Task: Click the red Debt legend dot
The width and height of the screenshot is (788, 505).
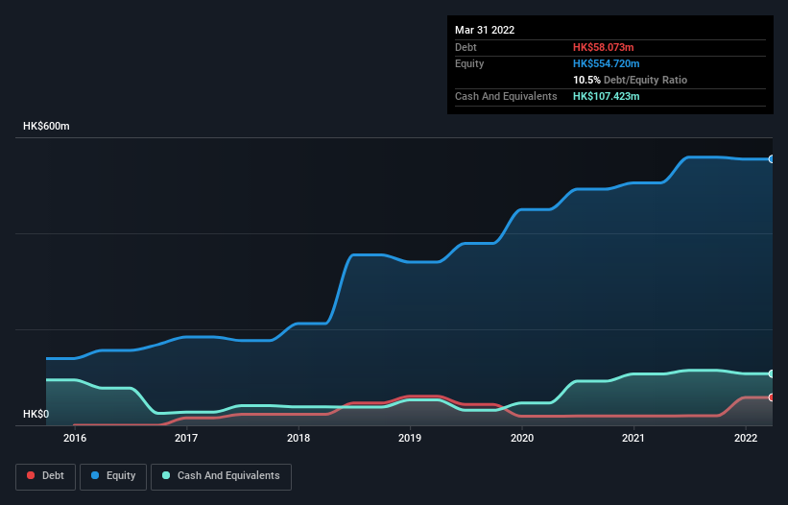Action: coord(31,475)
